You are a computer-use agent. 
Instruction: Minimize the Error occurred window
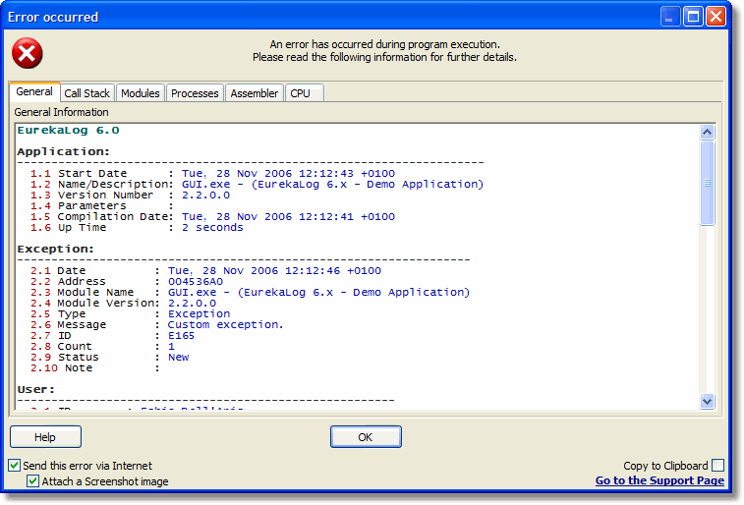(670, 17)
